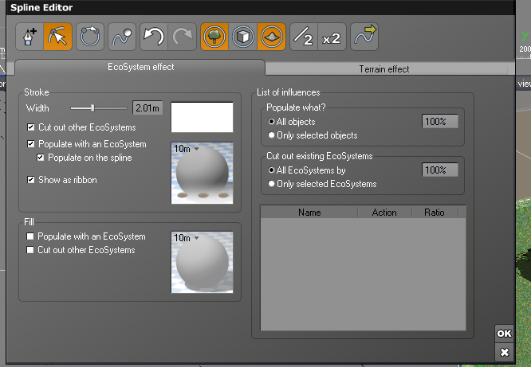This screenshot has width=531, height=367.
Task: Enable Fill 'Populate with an EcoSystem' checkbox
Action: tap(31, 236)
